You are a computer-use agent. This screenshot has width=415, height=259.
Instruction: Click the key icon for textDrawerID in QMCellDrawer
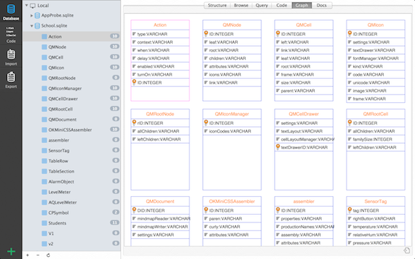(277, 147)
